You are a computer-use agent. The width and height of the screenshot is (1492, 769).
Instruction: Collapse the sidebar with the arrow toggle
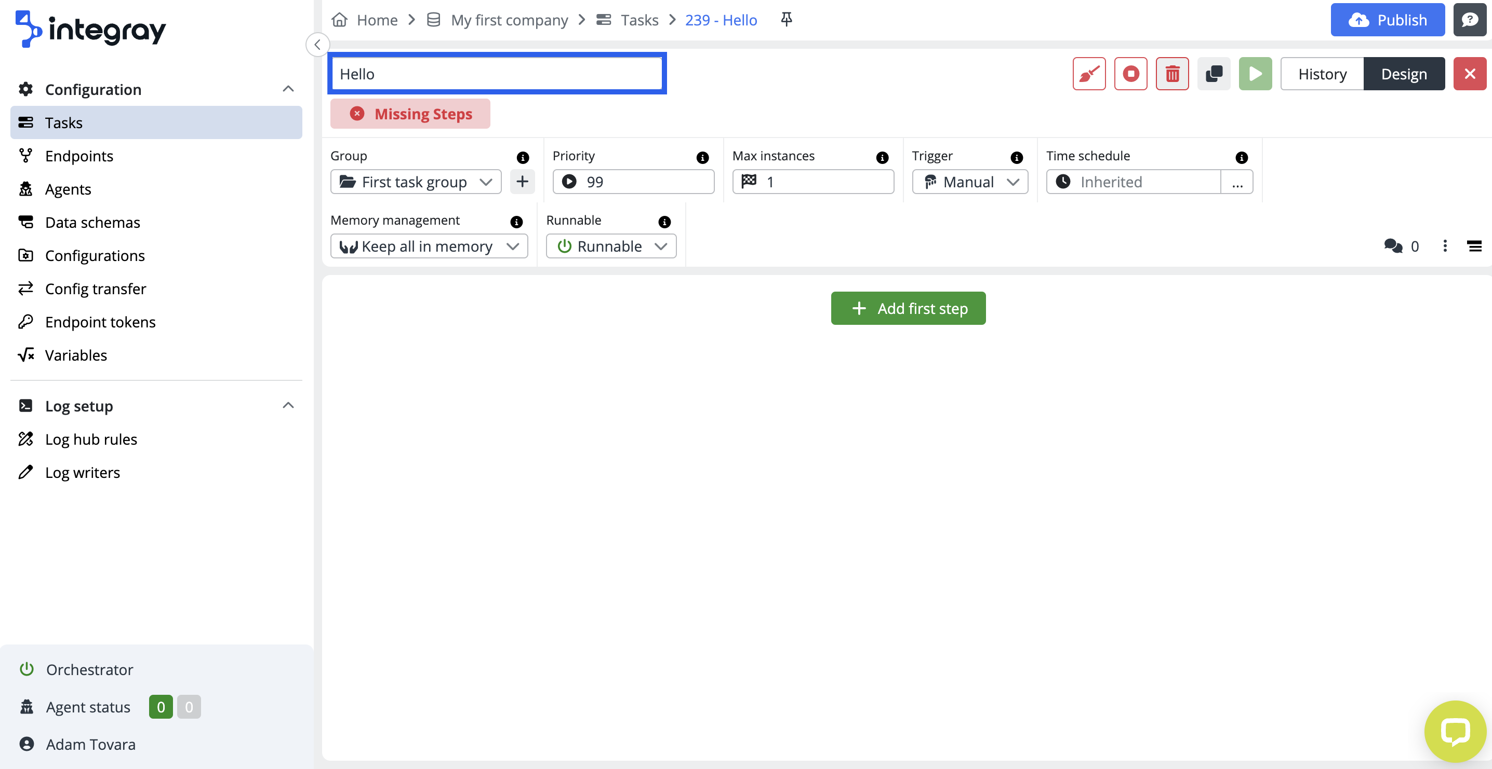pyautogui.click(x=317, y=45)
